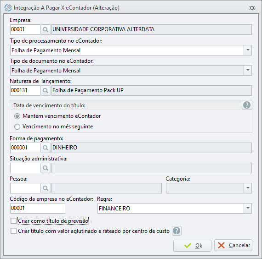262x259 pixels.
Task: Open Situação administrativa lookup icon
Action: [x=46, y=168]
